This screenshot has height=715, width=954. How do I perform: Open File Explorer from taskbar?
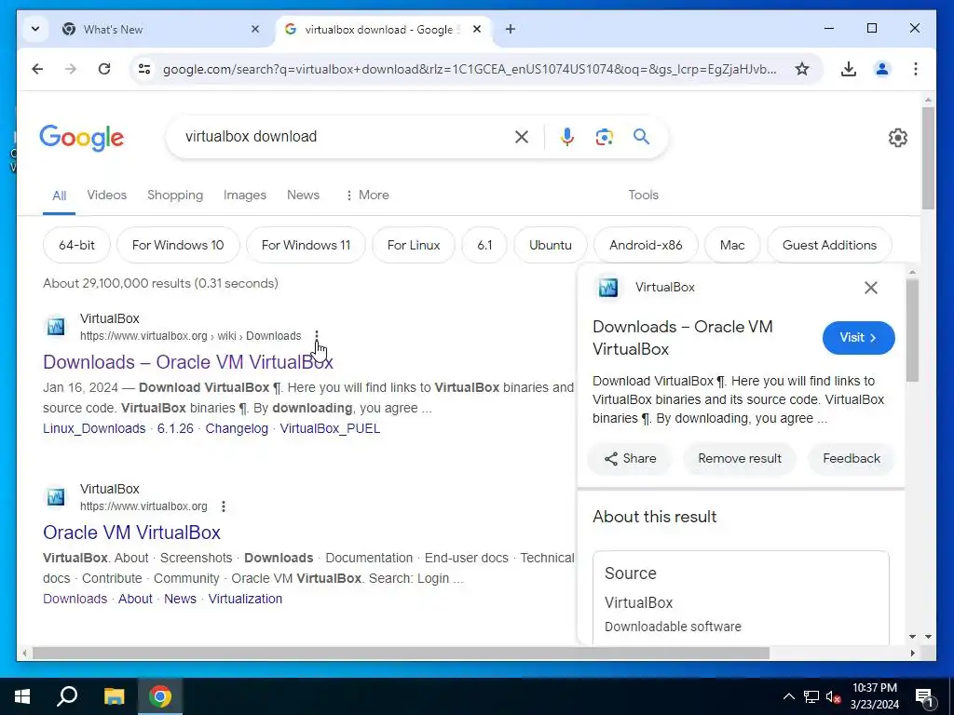(114, 696)
